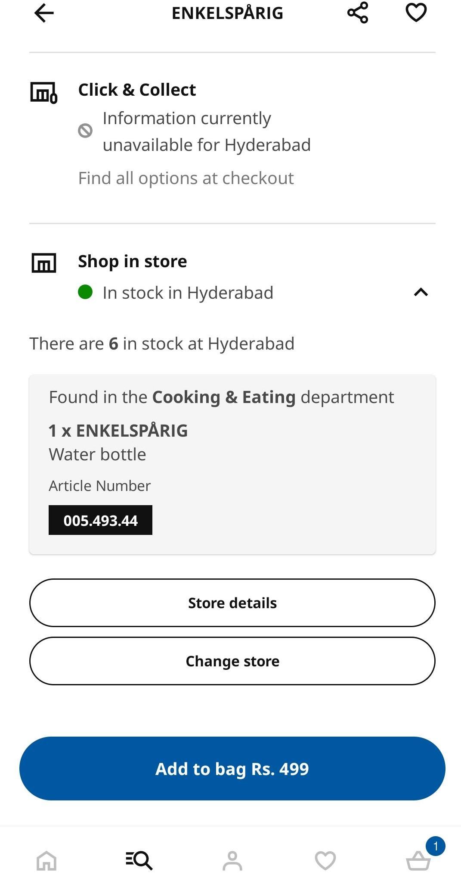
Task: Open the search and browse tab
Action: [x=139, y=860]
